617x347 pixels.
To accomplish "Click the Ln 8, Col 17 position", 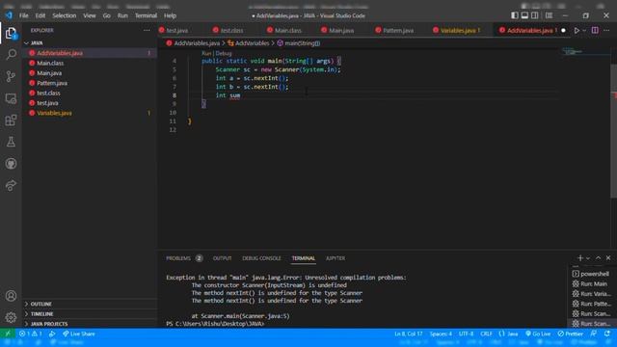I will (409, 334).
